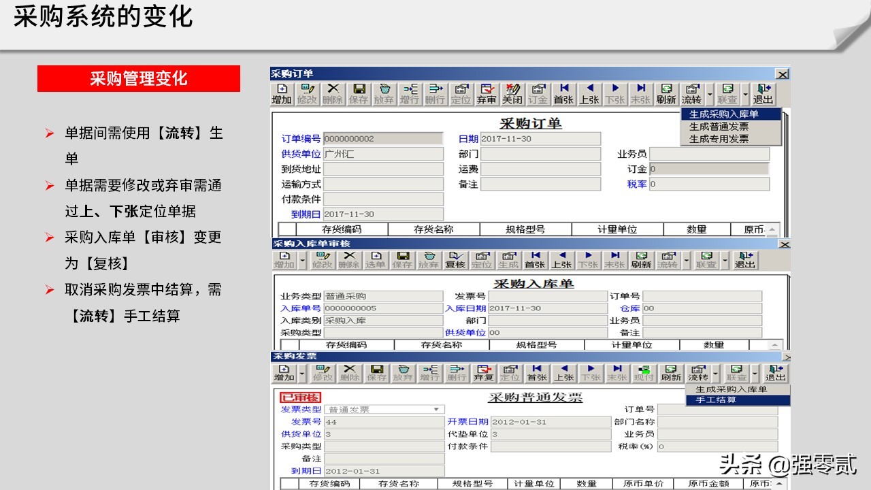Click the 原币金额 column header in 采购发票
The width and height of the screenshot is (871, 490).
[708, 484]
